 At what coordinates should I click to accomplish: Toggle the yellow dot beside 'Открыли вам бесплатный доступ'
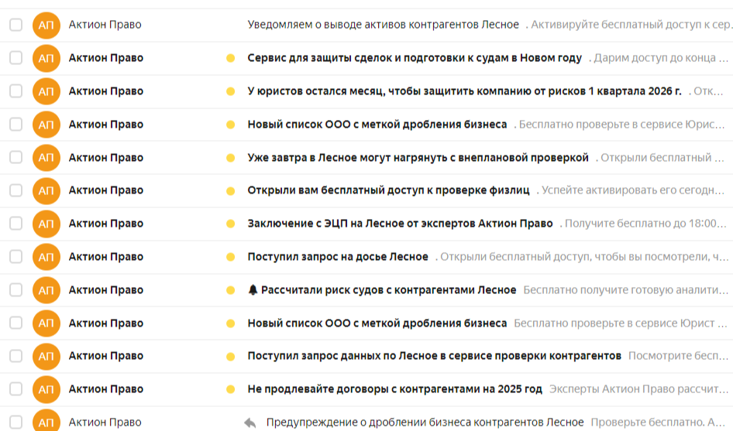(230, 190)
